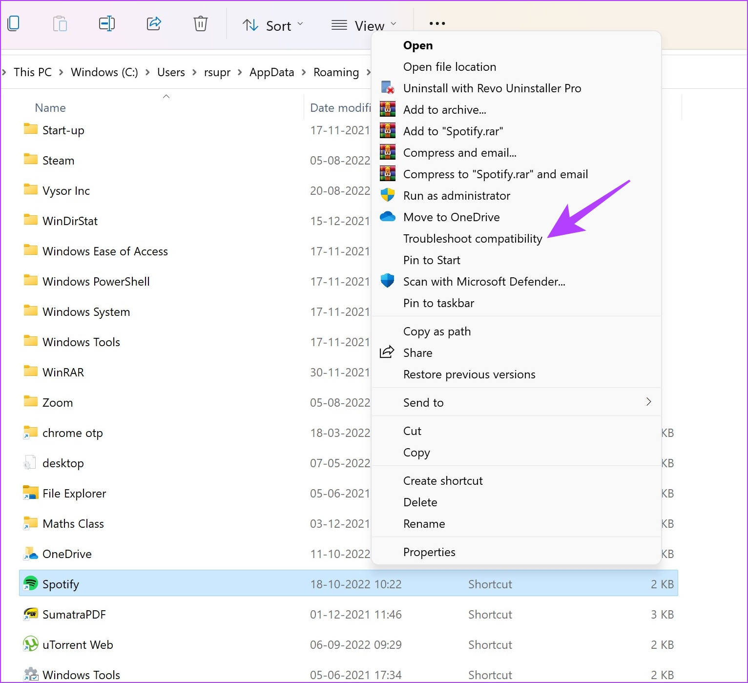Image resolution: width=748 pixels, height=683 pixels.
Task: Expand chevron after AppData breadcrumb
Action: [x=304, y=72]
